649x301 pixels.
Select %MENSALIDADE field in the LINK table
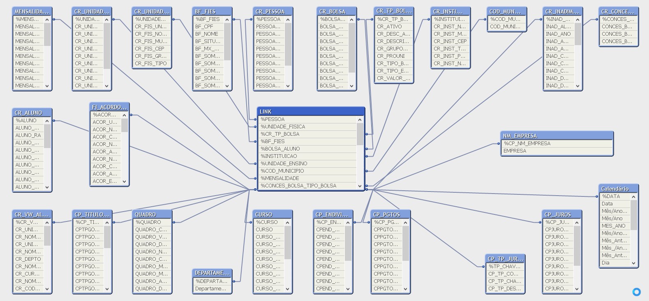point(307,178)
